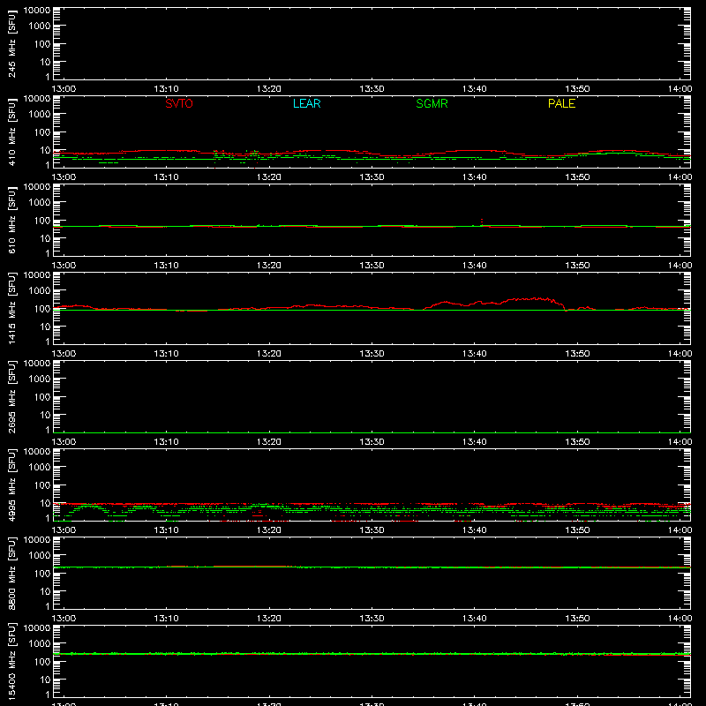Click the red spike in the 610 MHz panel
Viewport: 706px width, 706px height.
tap(482, 222)
